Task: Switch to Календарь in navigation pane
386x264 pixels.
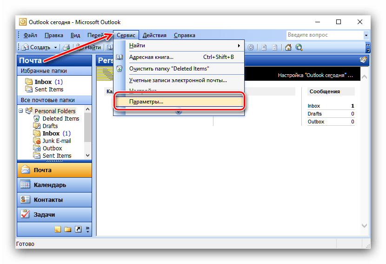Action: (x=50, y=185)
